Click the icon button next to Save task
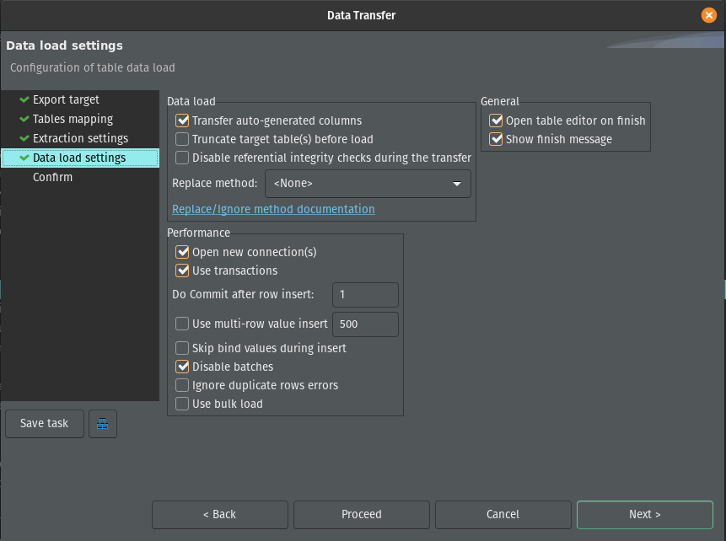This screenshot has height=541, width=726. click(103, 424)
